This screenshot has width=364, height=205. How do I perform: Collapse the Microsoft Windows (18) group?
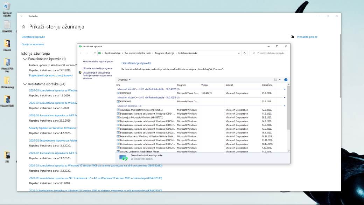coord(284,106)
